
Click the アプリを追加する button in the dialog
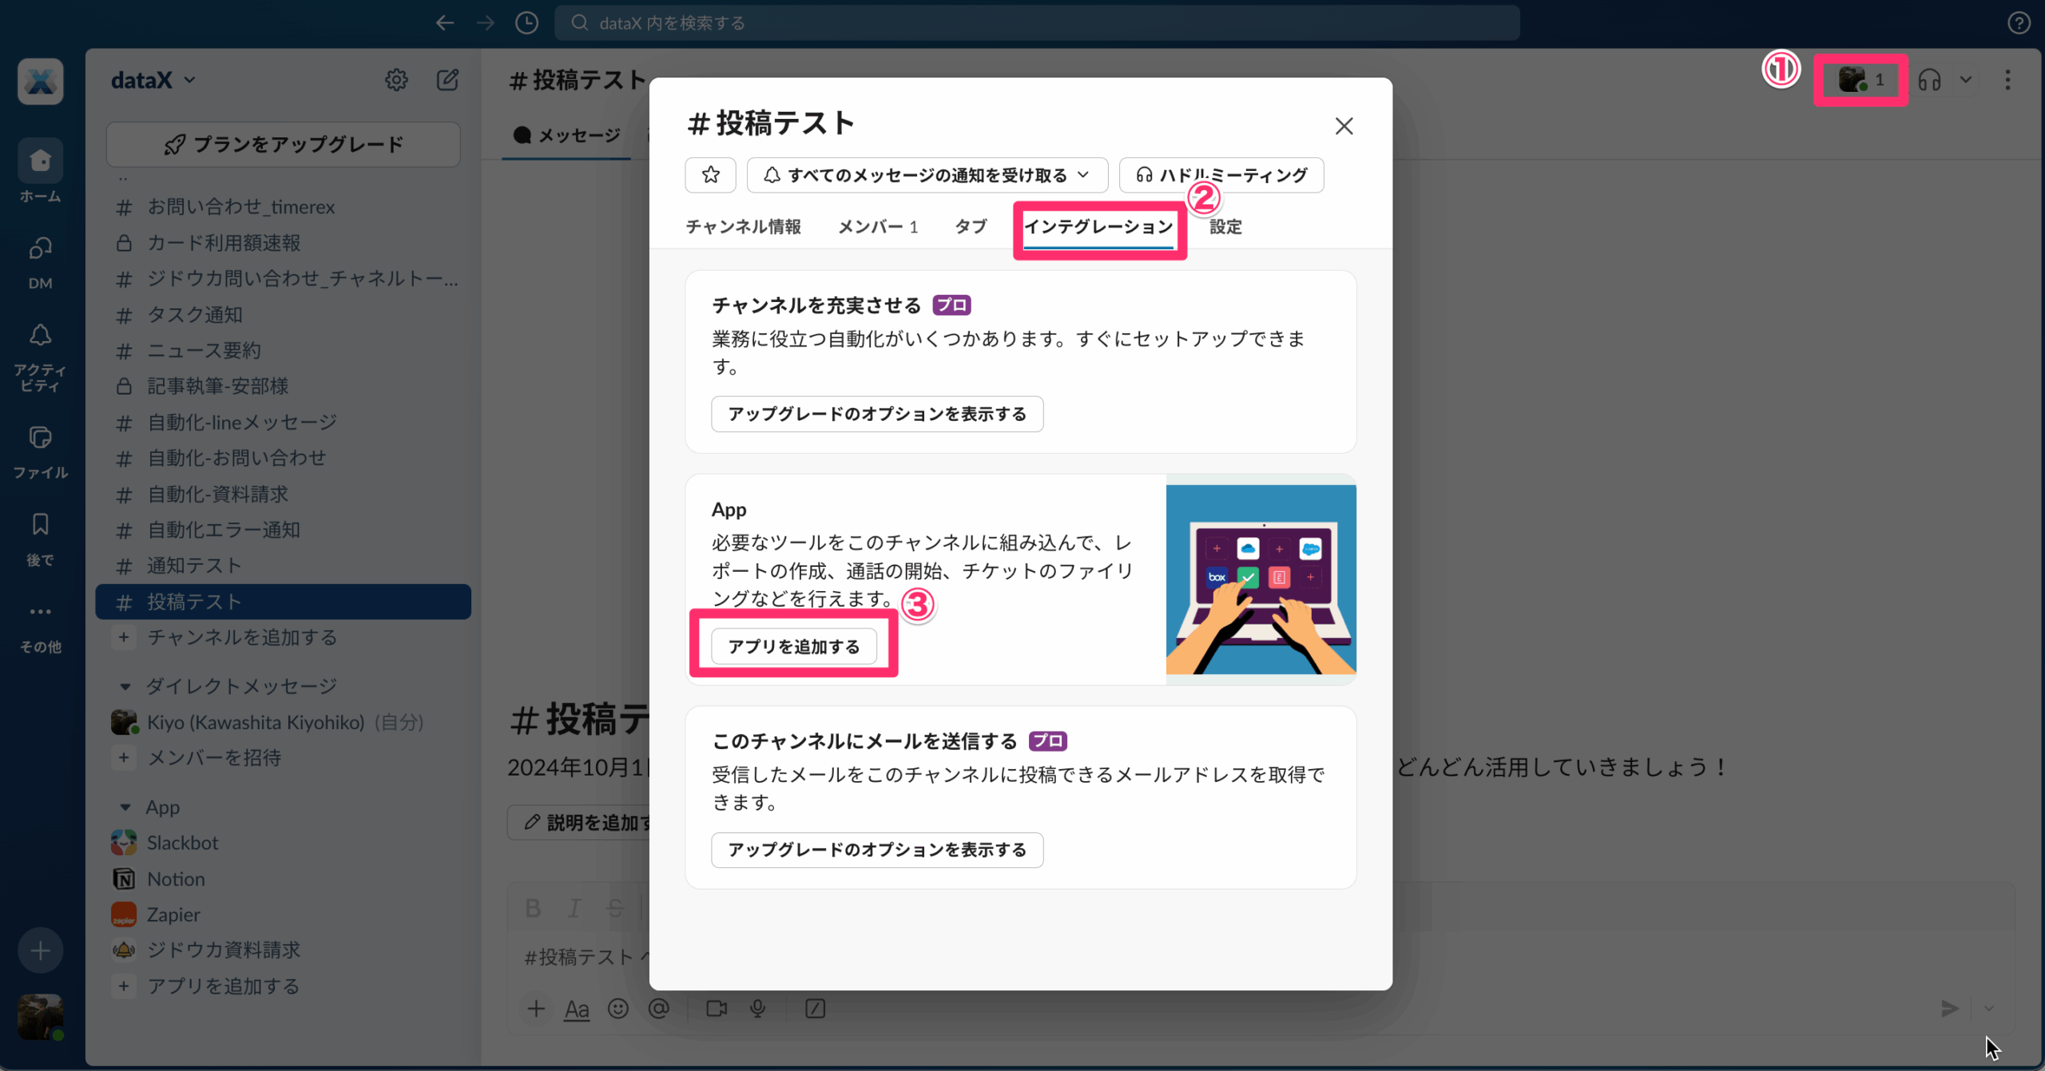(794, 646)
